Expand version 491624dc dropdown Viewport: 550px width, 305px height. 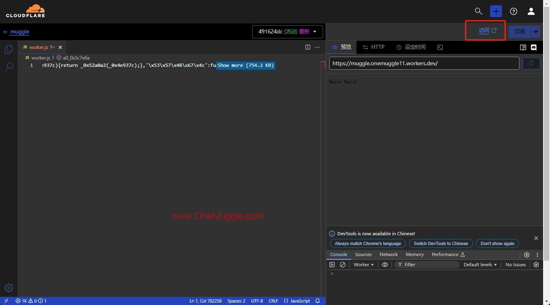coord(287,32)
